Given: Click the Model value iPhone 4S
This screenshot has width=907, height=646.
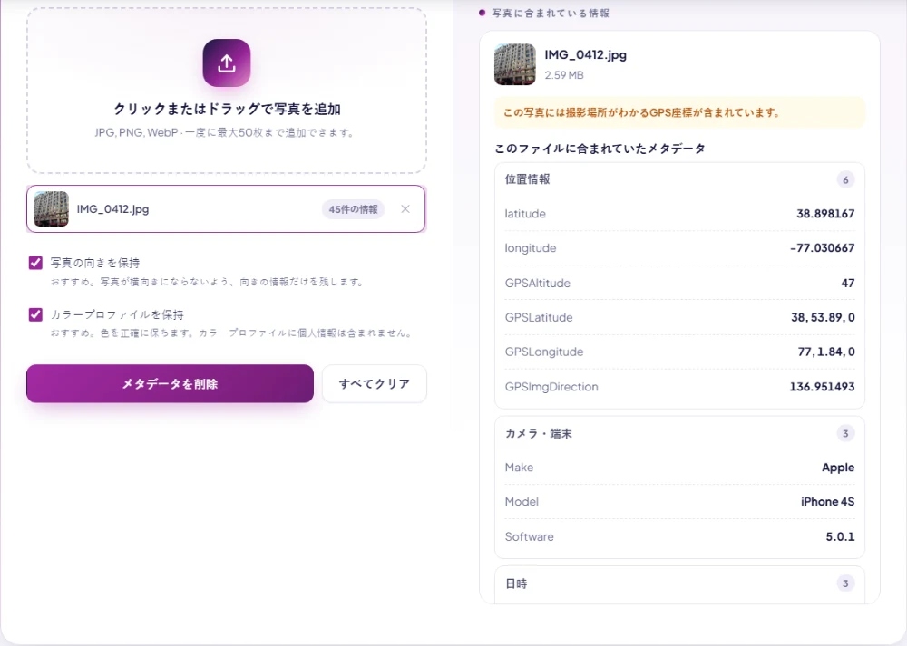Looking at the screenshot, I should click(828, 502).
